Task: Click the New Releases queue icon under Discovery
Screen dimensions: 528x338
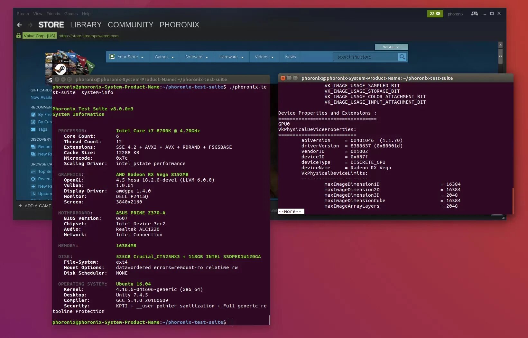Action: click(33, 154)
